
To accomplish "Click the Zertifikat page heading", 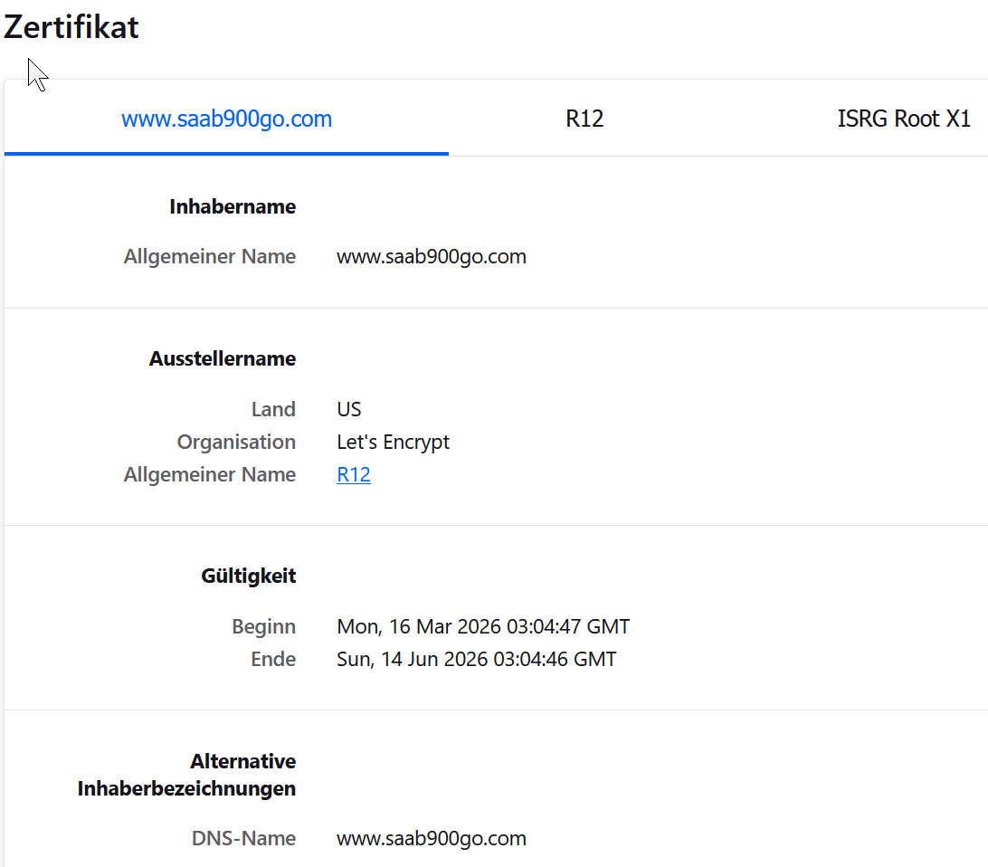I will (71, 27).
